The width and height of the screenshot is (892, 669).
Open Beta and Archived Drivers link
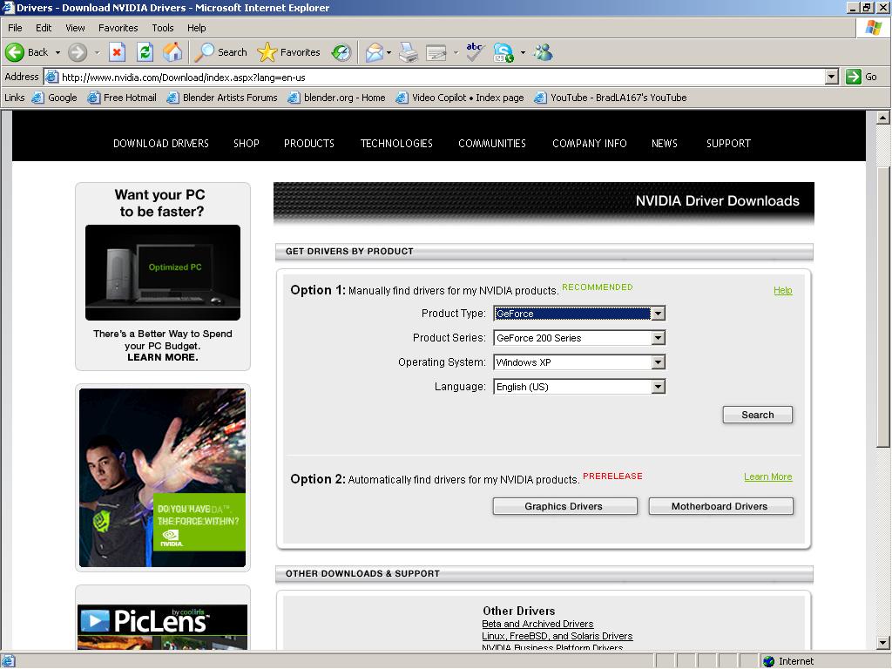click(537, 624)
